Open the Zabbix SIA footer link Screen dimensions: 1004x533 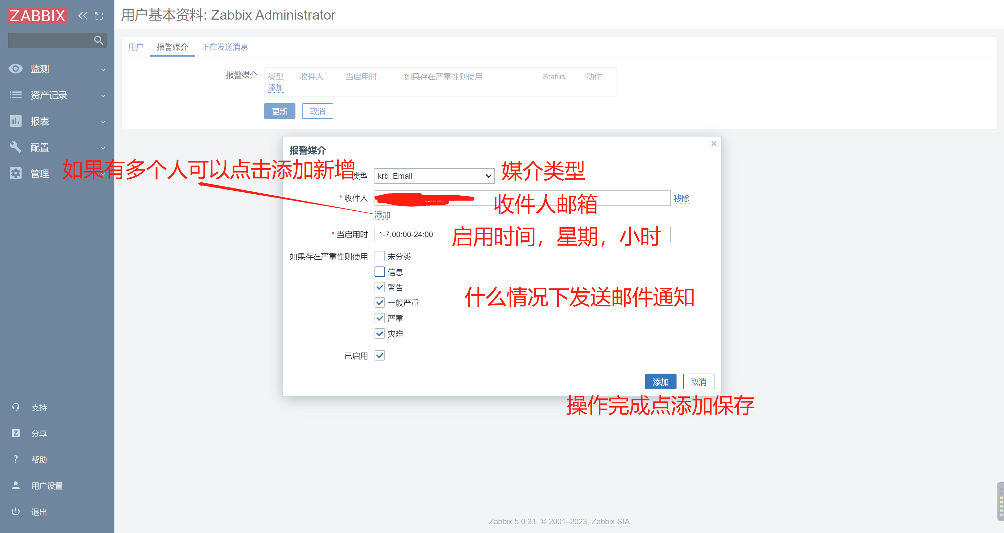pyautogui.click(x=611, y=521)
